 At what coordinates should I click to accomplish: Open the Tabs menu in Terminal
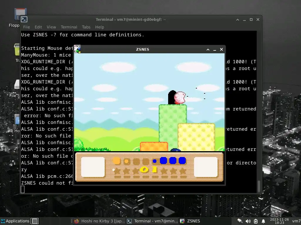pyautogui.click(x=86, y=27)
